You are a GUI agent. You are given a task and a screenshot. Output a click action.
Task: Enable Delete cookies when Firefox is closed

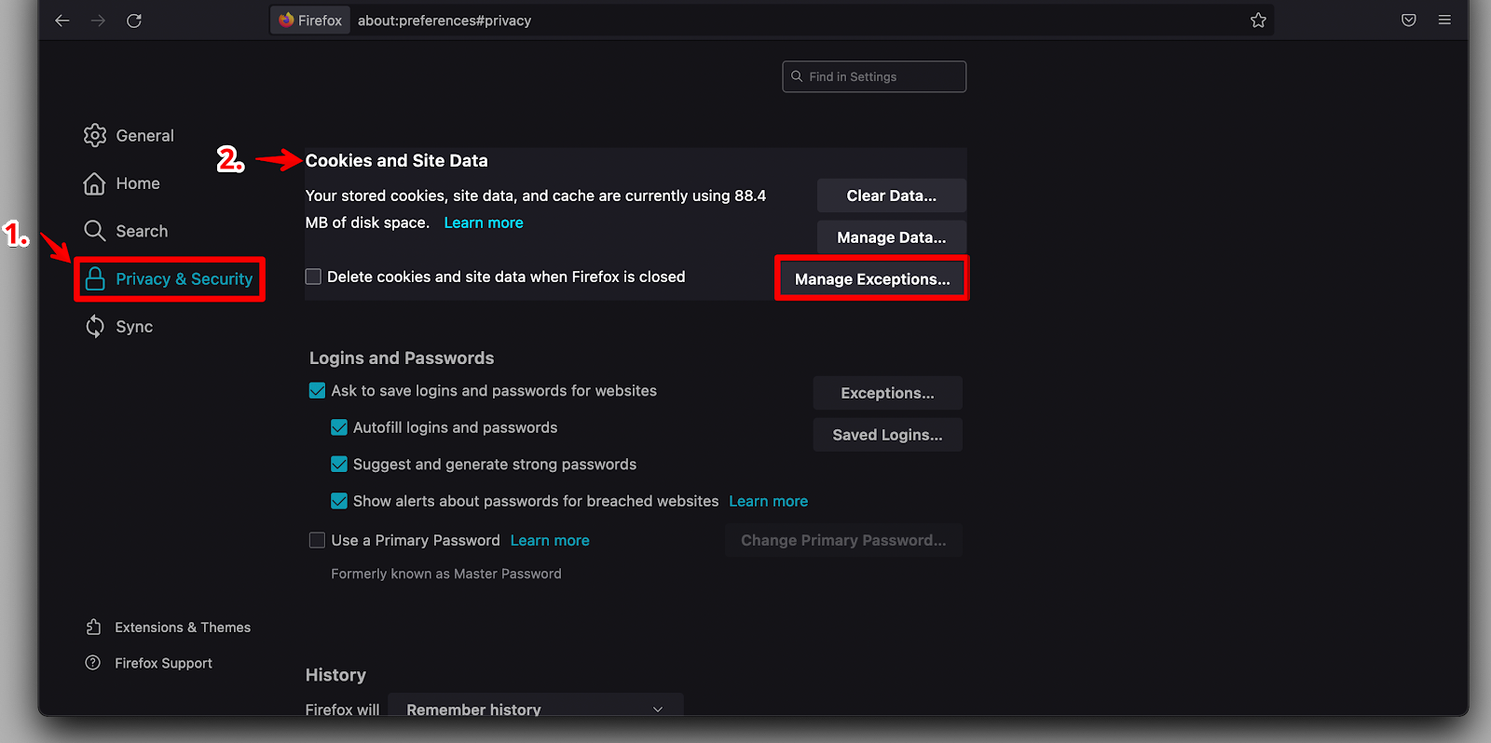tap(314, 277)
